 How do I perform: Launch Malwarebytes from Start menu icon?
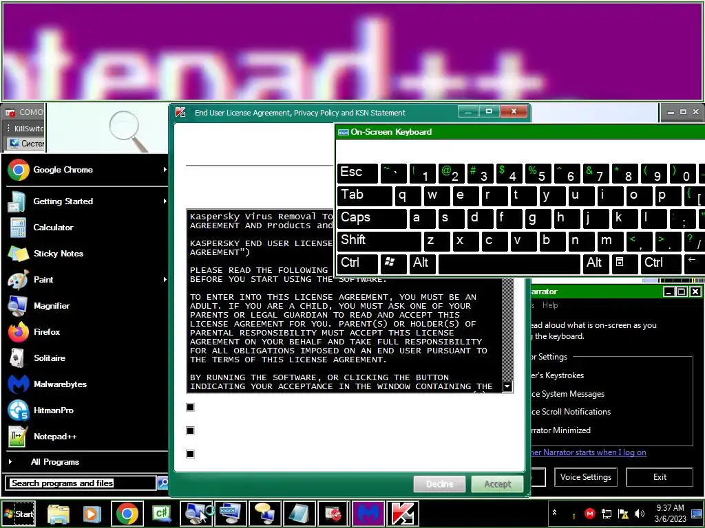pos(18,384)
